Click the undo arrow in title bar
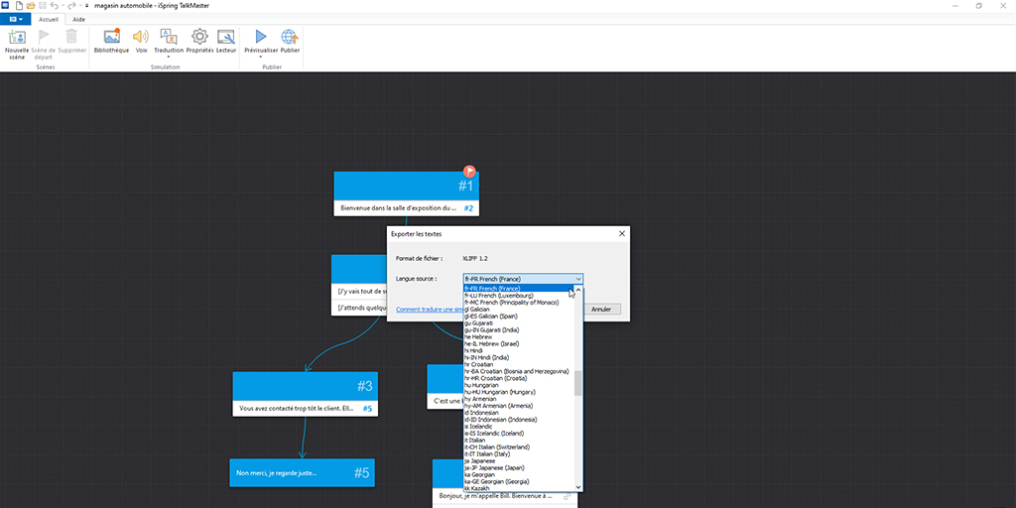 pyautogui.click(x=54, y=5)
